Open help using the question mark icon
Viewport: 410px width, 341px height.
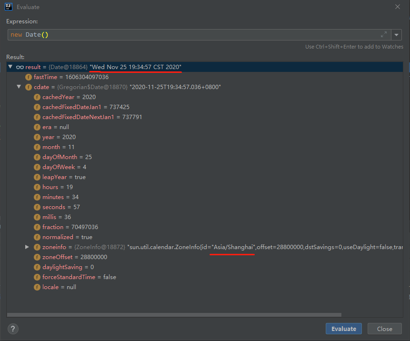(x=12, y=329)
